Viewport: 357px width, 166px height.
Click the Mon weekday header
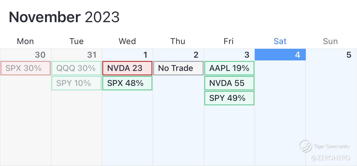pos(25,41)
